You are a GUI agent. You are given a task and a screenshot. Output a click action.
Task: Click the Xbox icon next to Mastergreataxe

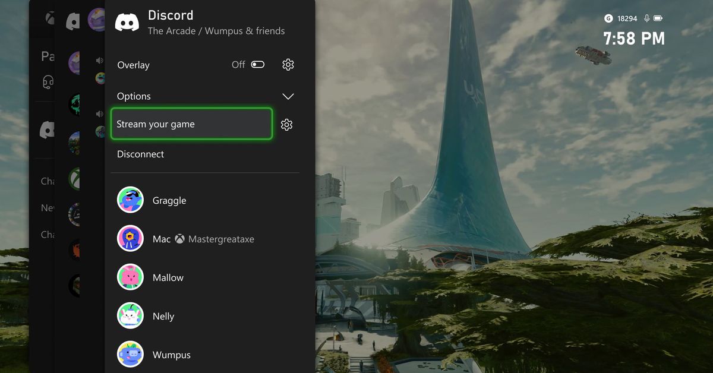(x=179, y=239)
